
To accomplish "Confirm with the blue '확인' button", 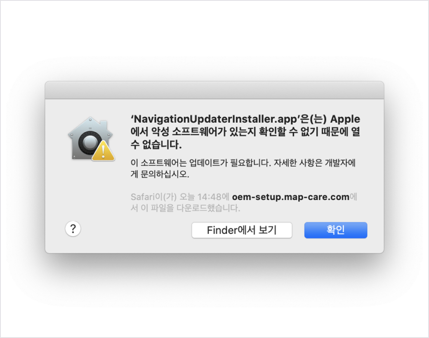I will pyautogui.click(x=336, y=230).
